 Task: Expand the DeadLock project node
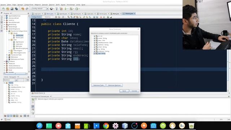click(5, 64)
